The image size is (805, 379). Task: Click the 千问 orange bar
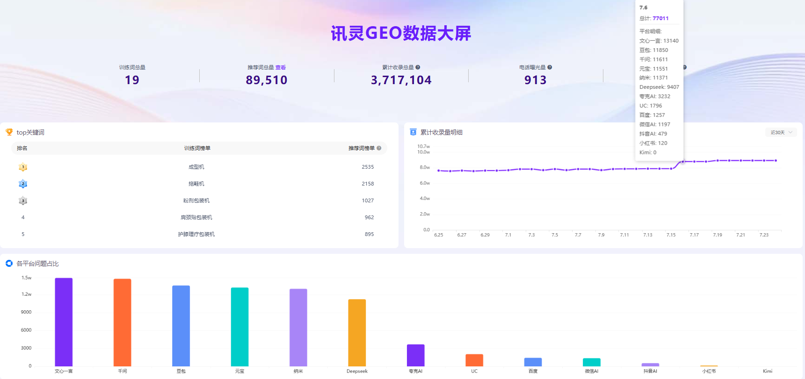(x=123, y=322)
